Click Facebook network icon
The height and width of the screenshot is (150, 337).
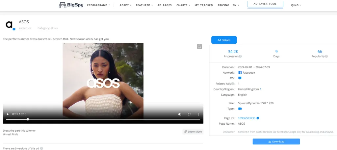[240, 73]
